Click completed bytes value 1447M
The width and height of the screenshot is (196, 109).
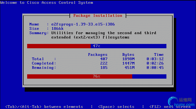[x=128, y=63]
